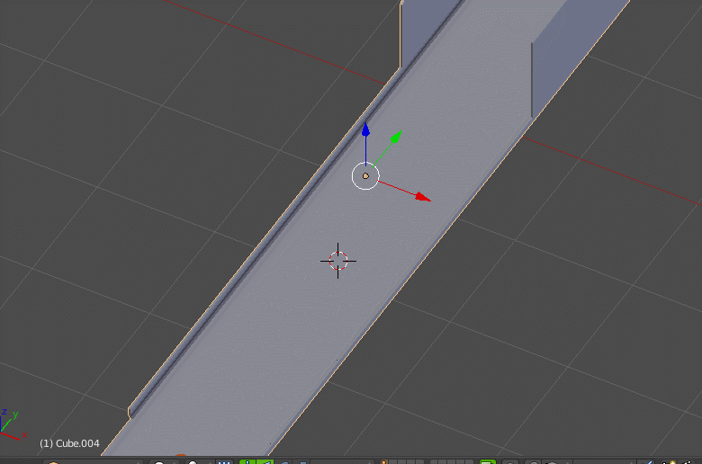Screen dimensions: 702x464
Task: Click the 3D cursor crosshair
Action: [338, 261]
